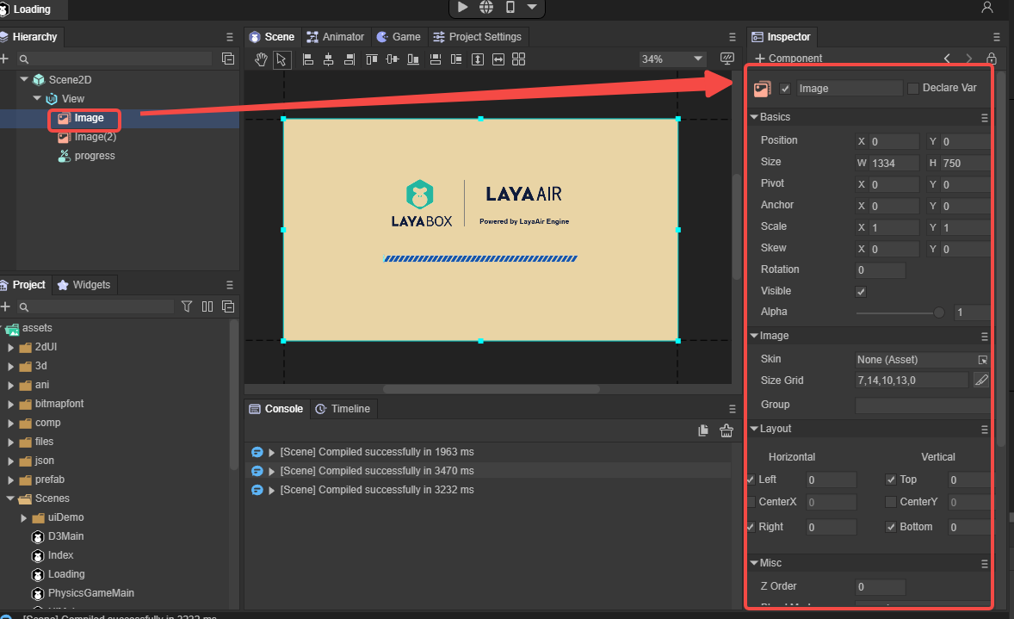Uncheck the Right layout constraint
The width and height of the screenshot is (1014, 619).
(x=750, y=527)
